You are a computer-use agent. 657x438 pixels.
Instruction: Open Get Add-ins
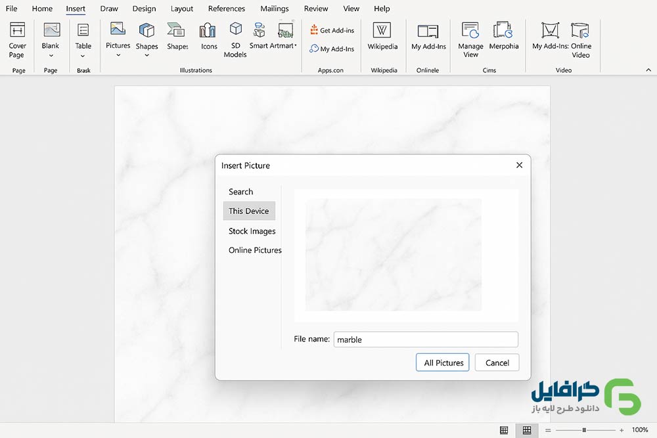[x=332, y=30]
